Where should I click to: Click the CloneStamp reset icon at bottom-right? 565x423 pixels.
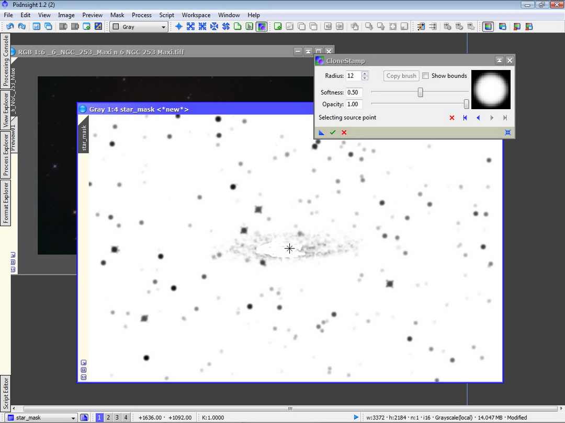tap(507, 132)
